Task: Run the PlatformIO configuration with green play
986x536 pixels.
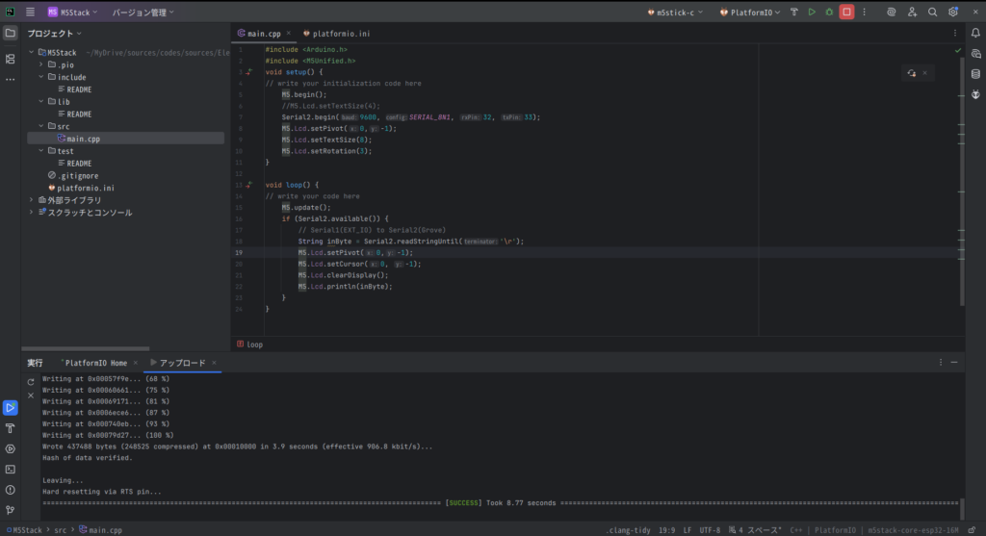Action: click(x=812, y=13)
